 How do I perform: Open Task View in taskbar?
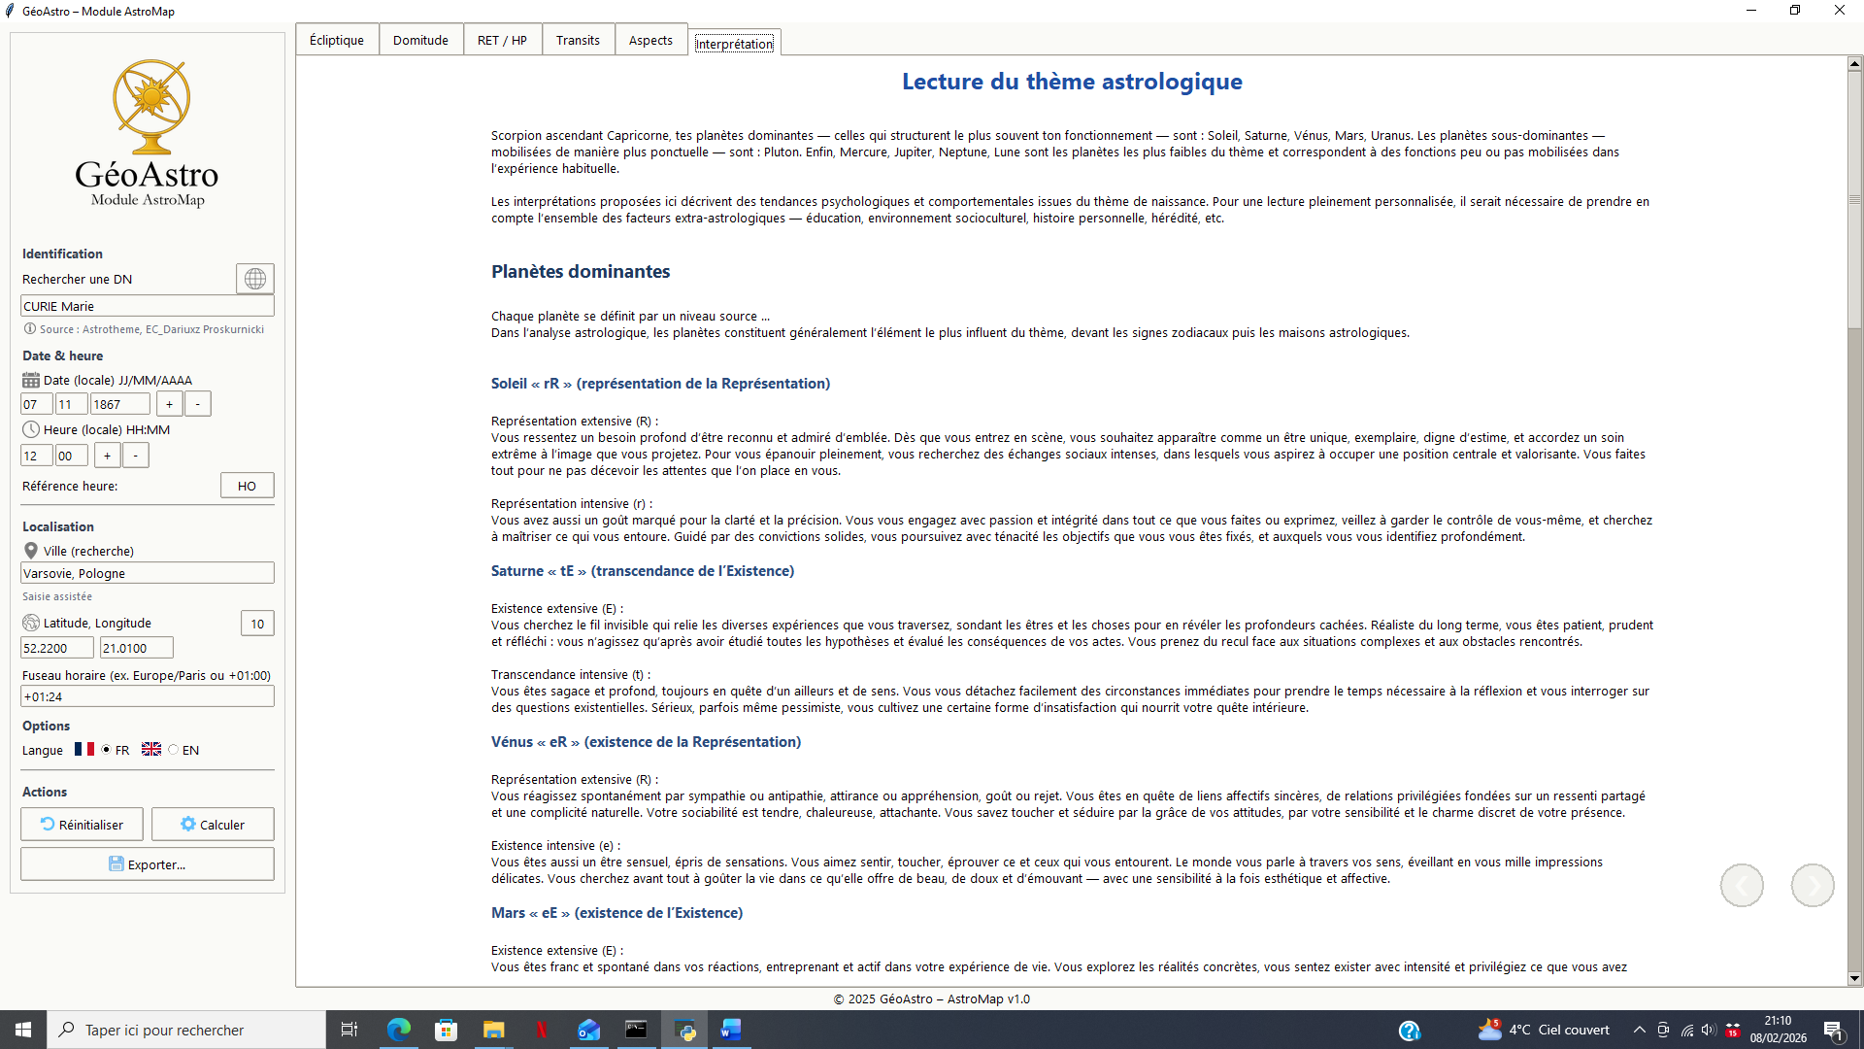tap(349, 1030)
